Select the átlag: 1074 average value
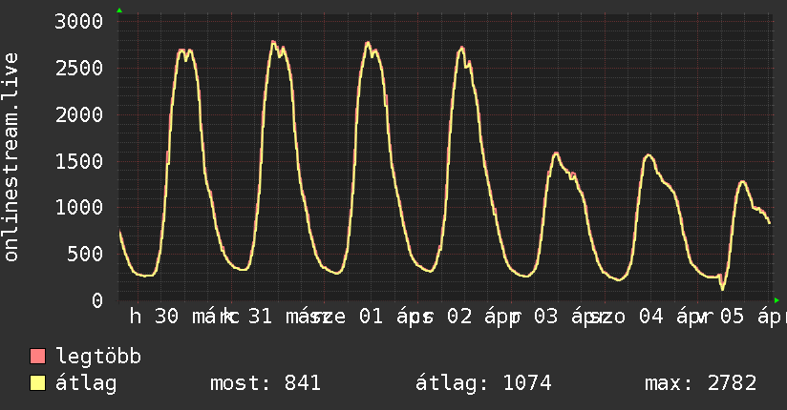Viewport: 787px width, 410px height. [483, 383]
